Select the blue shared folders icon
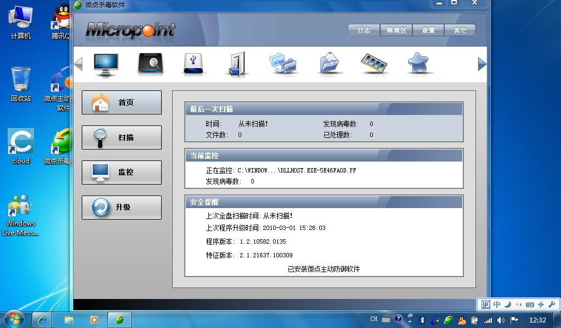Viewport: 561px width, 328px height. click(282, 63)
